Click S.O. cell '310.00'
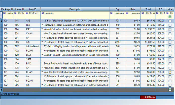Image resolution: width=175 pixels, height=105 pixels. 161,46
